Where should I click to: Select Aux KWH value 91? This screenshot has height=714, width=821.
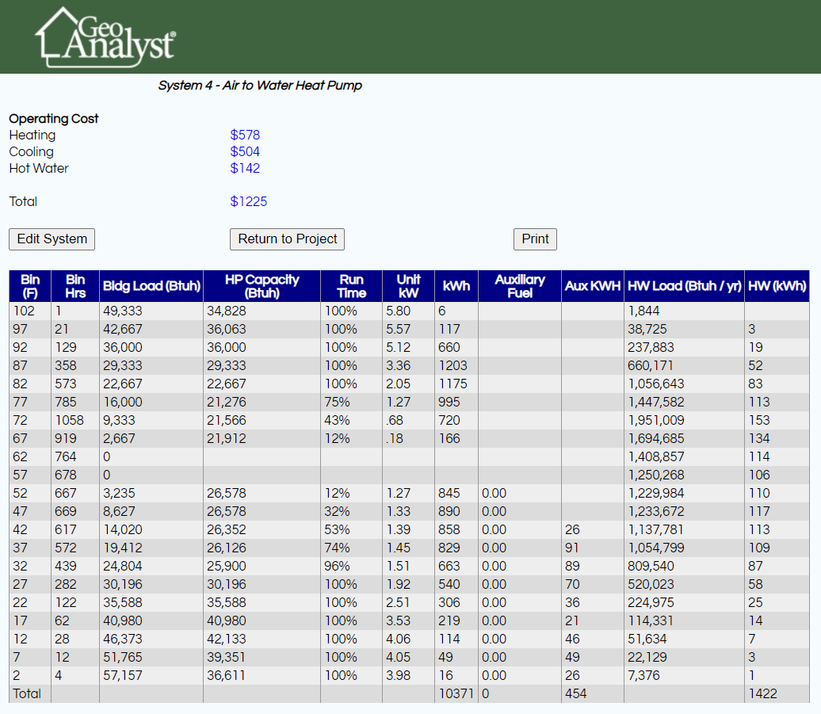572,548
